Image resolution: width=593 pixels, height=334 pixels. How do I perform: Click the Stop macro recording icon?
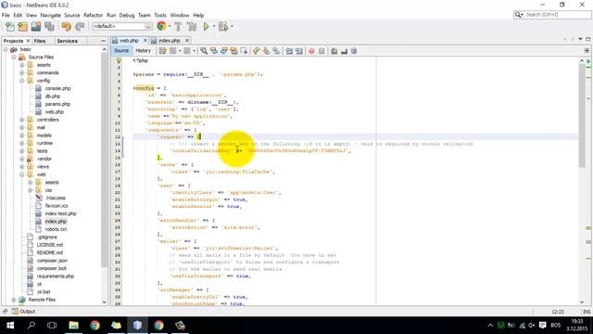pyautogui.click(x=322, y=51)
